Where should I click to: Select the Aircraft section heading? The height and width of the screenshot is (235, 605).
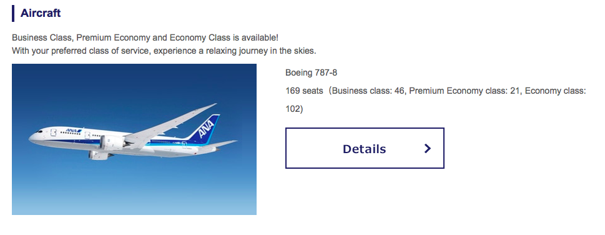tap(41, 12)
